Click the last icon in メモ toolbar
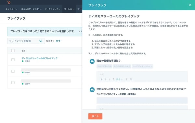Screen dimensions: 195x123 (131, 79)
